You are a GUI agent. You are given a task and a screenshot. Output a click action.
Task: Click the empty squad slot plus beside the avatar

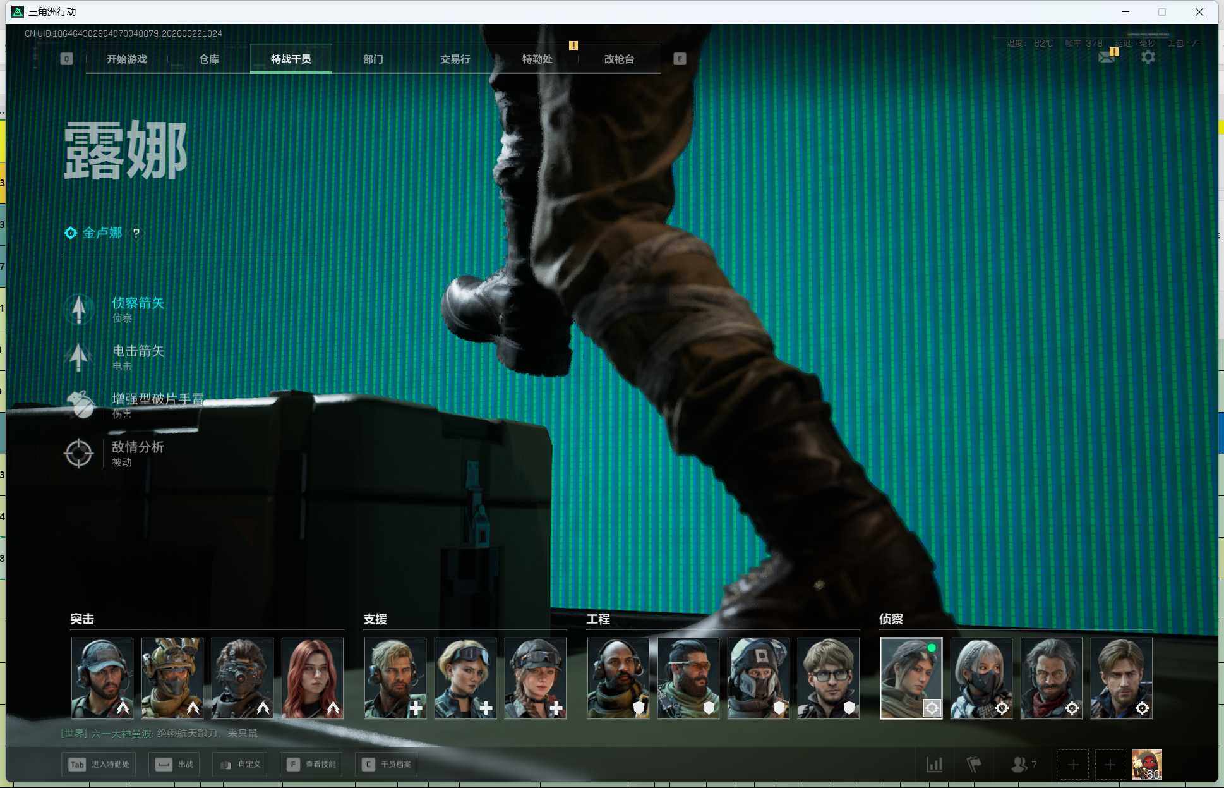(x=1110, y=765)
